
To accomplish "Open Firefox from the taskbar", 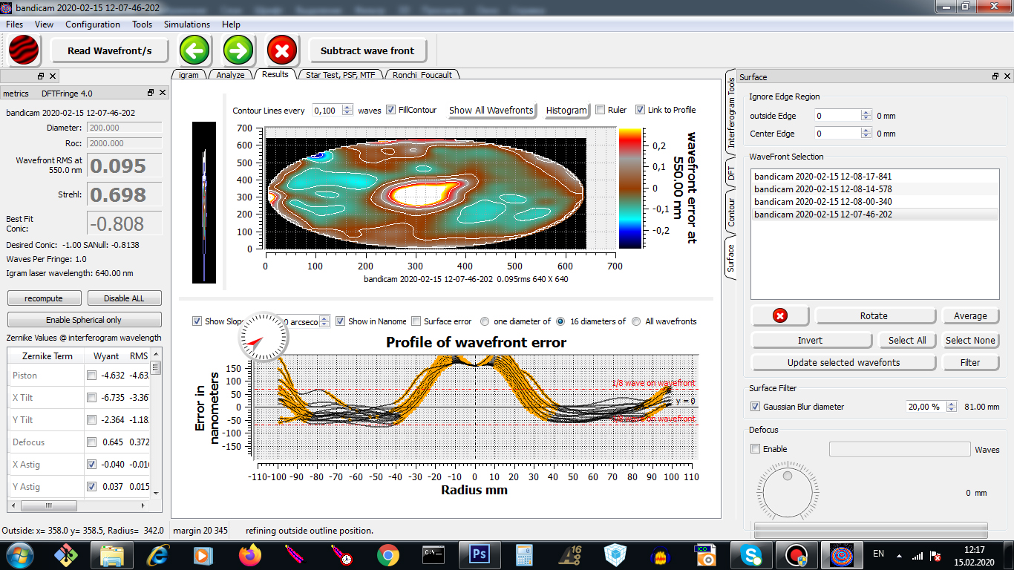I will click(250, 554).
